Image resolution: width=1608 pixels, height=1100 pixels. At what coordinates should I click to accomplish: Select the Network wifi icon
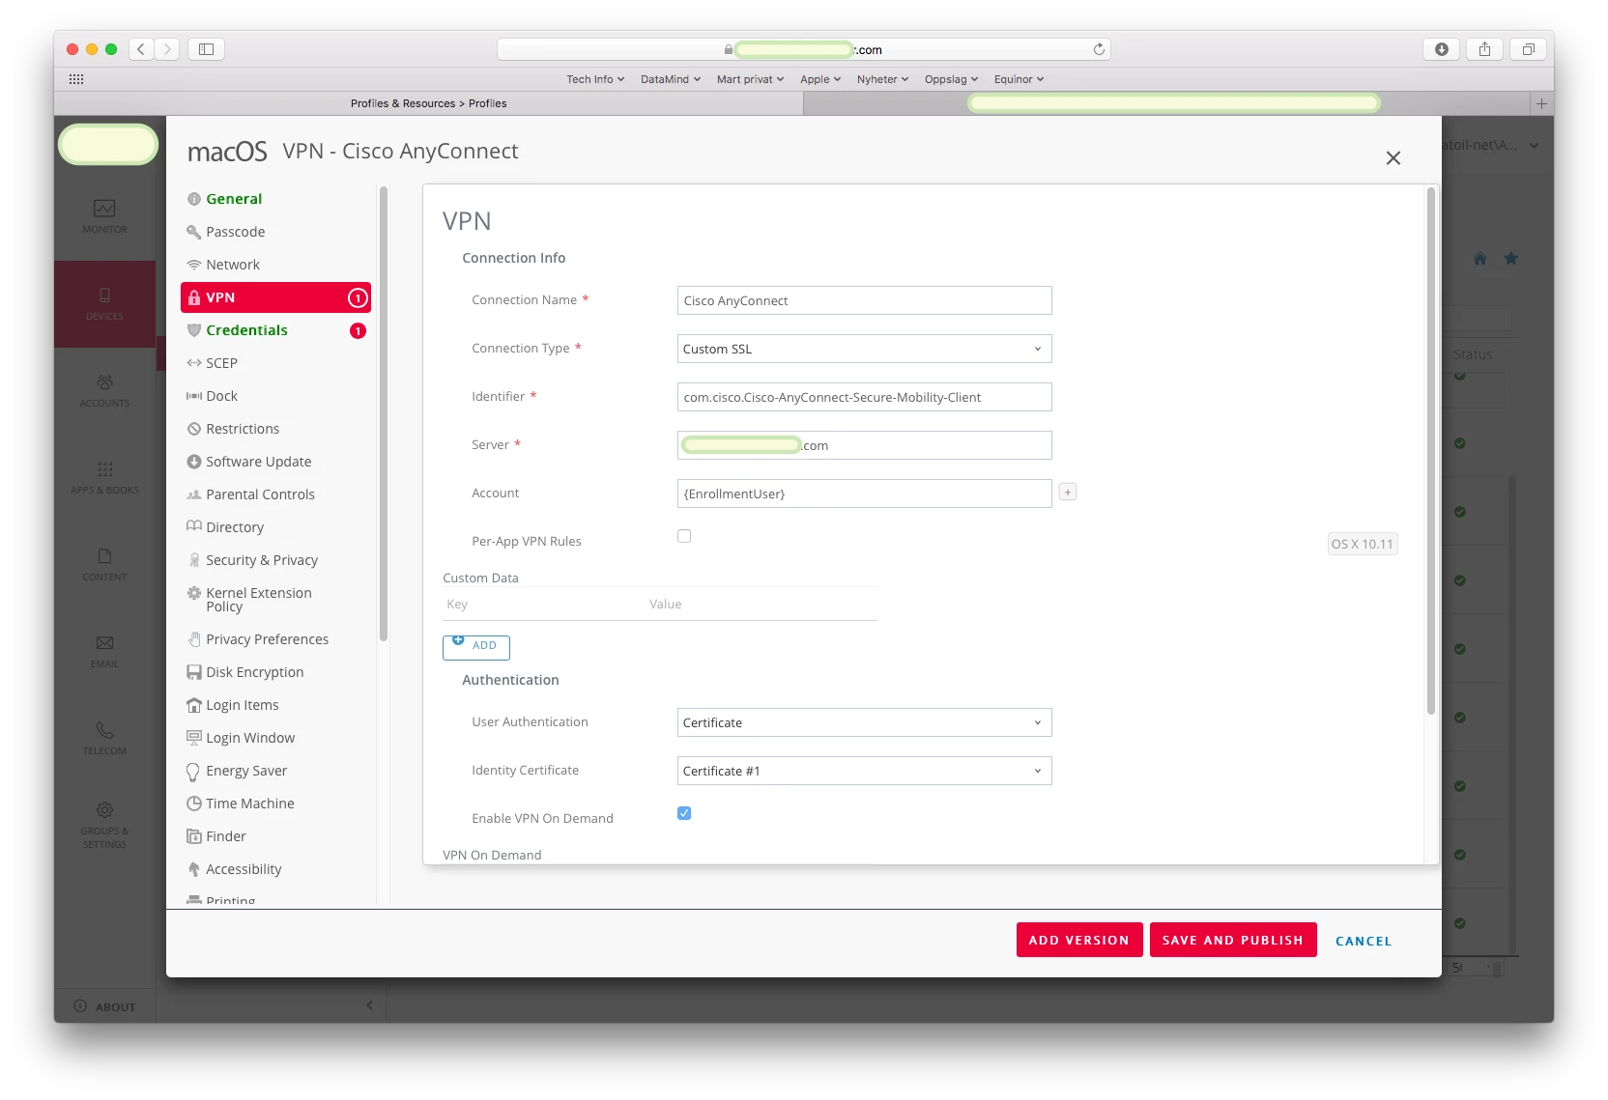coord(193,265)
